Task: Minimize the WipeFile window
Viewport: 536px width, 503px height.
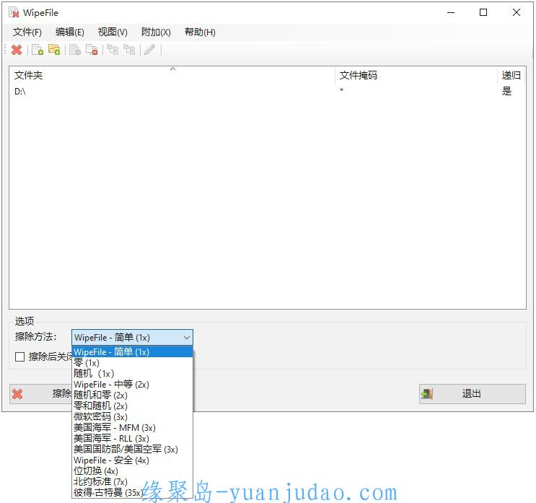Action: point(451,13)
